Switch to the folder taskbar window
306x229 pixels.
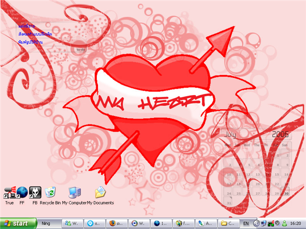click(228, 223)
